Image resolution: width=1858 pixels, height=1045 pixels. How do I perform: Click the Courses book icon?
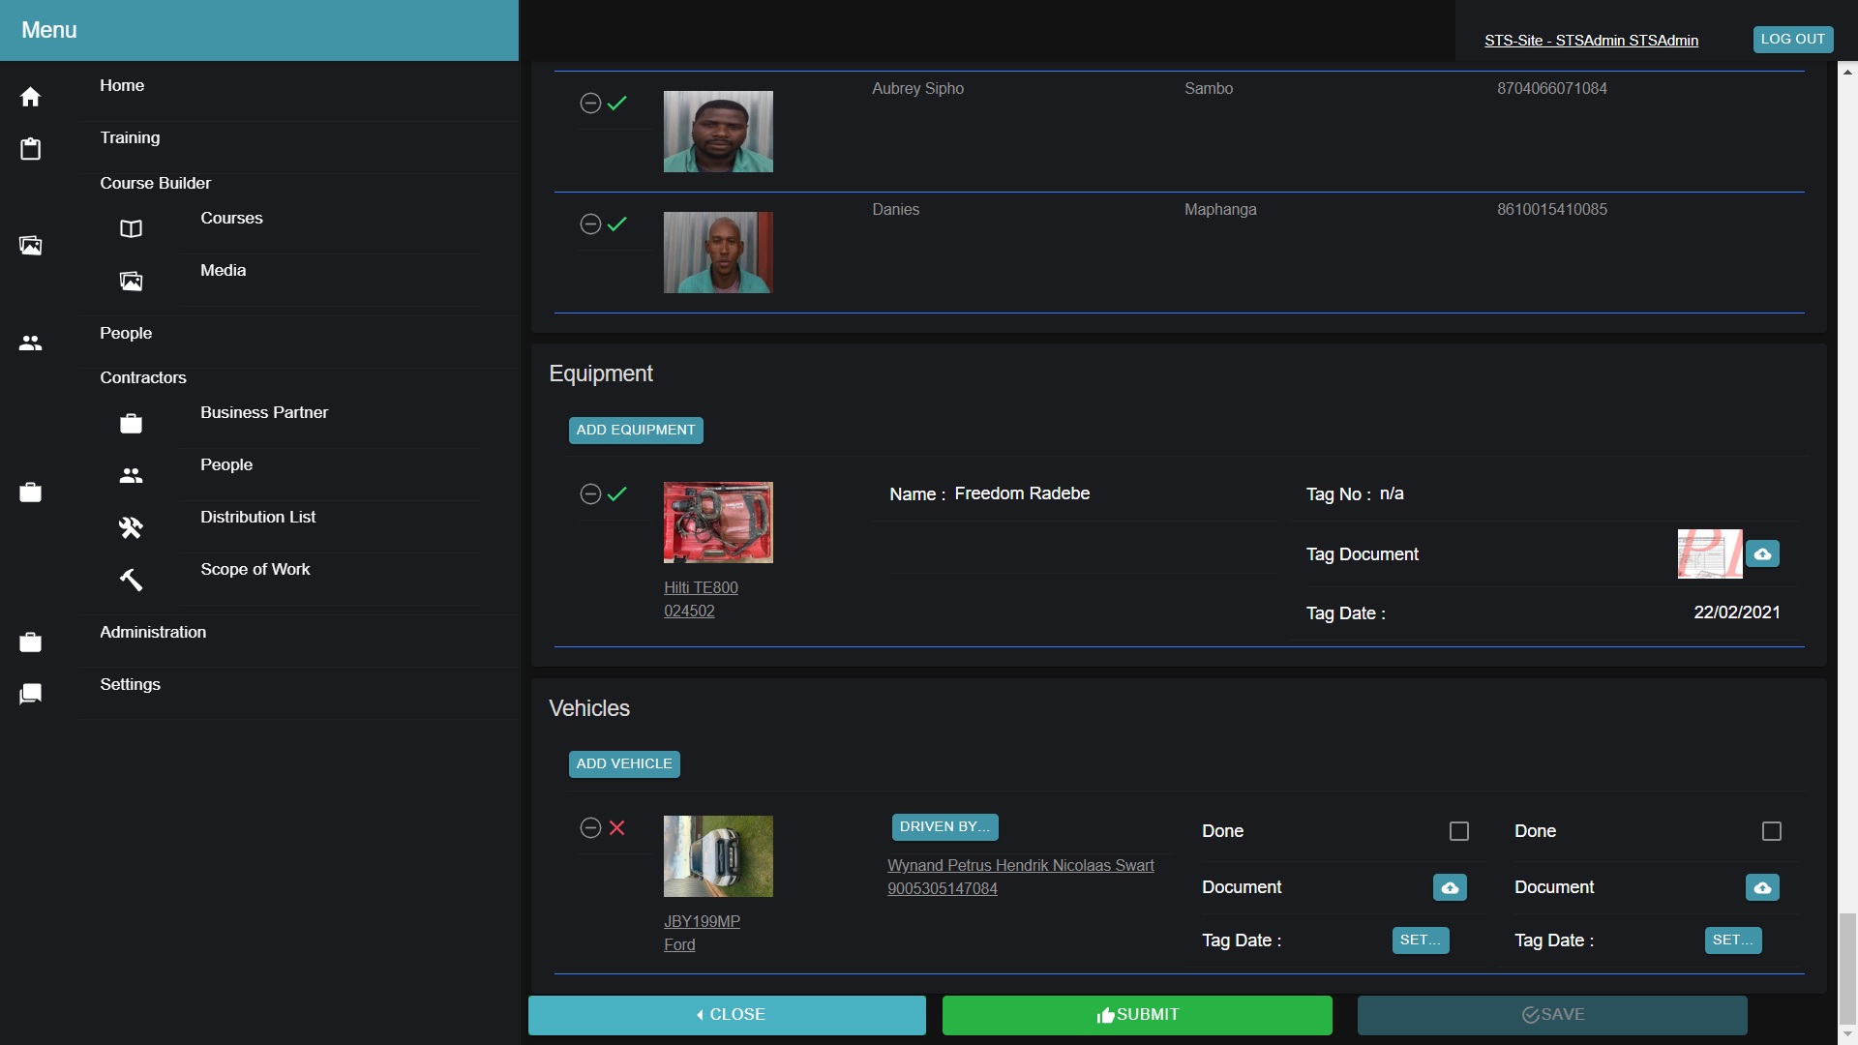tap(131, 229)
